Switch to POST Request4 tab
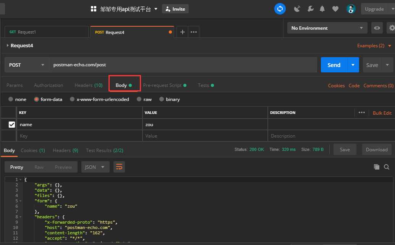The height and width of the screenshot is (245, 395). (132, 32)
